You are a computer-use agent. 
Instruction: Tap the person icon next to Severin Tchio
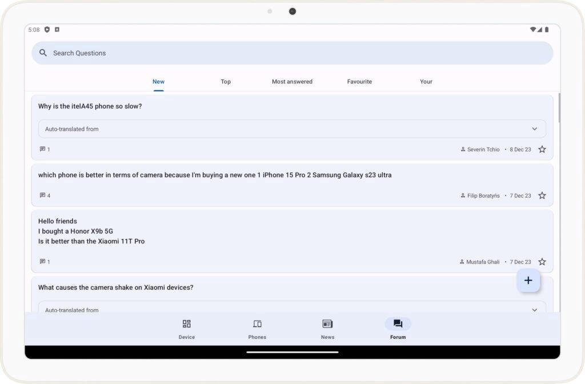pos(462,149)
